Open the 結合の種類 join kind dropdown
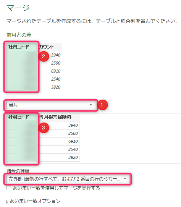Screen dimensions: 181x207 coord(68,179)
